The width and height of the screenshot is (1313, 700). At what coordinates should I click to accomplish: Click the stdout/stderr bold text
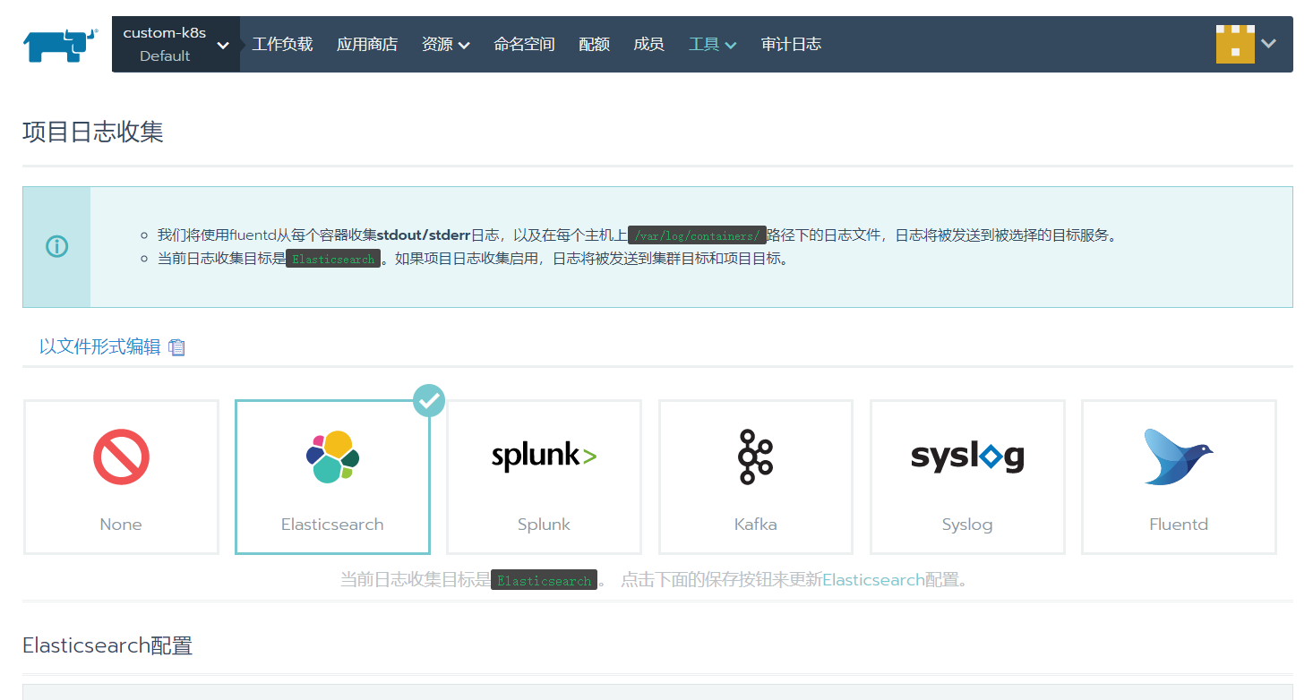(x=424, y=235)
